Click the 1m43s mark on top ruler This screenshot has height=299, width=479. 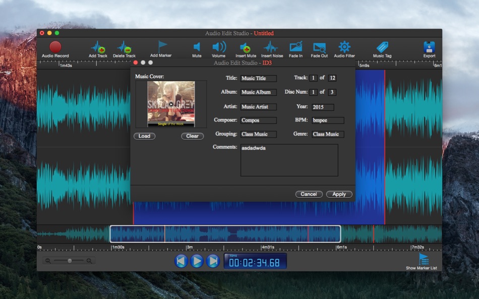66,65
